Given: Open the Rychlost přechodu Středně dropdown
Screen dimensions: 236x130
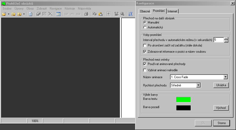Looking at the screenshot, I should tap(185, 85).
